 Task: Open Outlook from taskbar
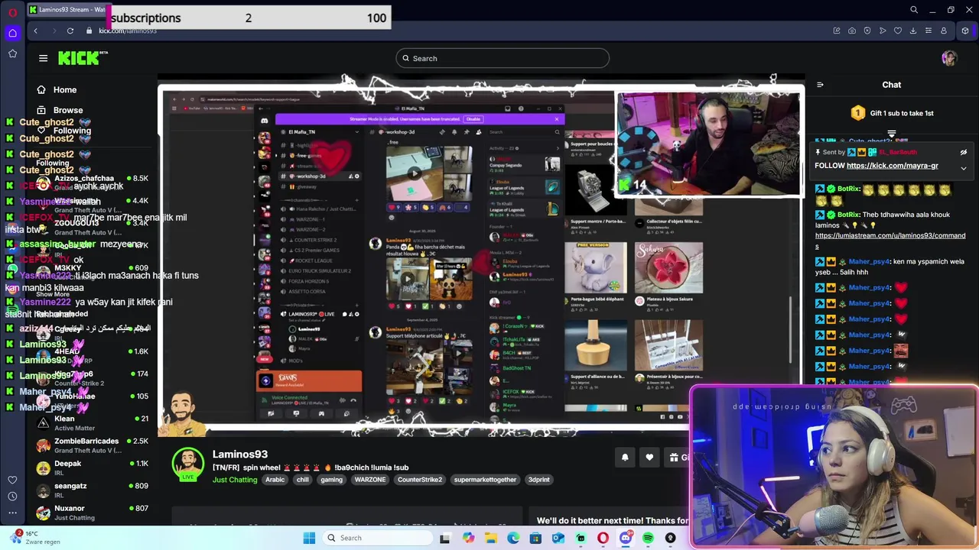click(x=558, y=538)
